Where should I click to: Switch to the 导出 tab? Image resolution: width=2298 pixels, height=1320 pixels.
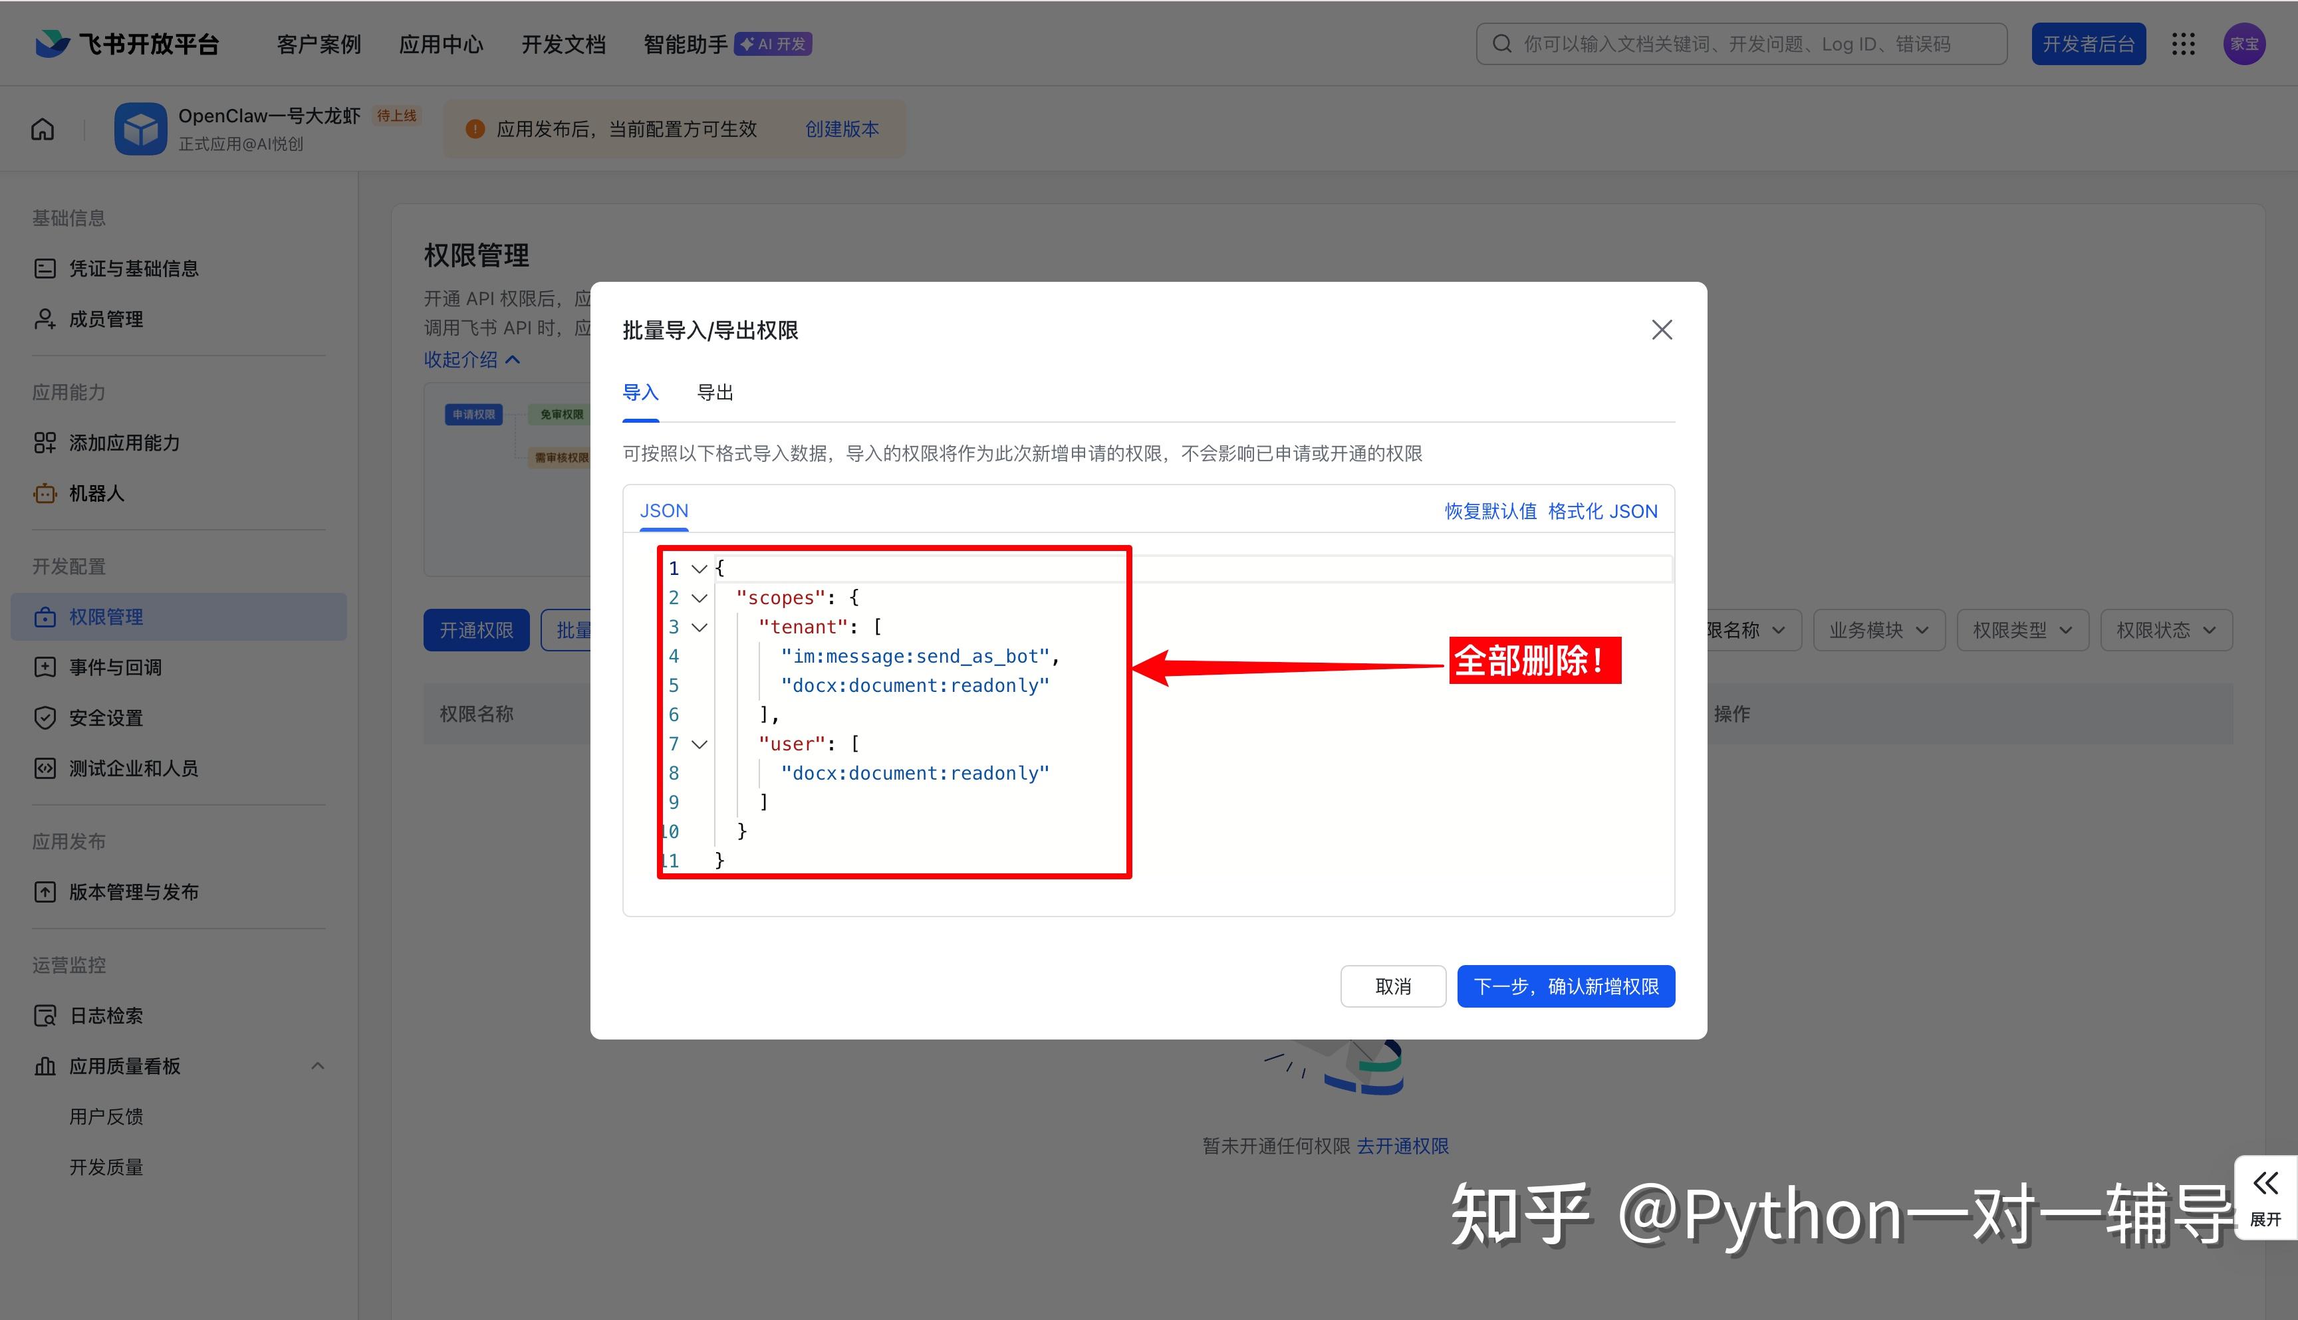coord(715,393)
